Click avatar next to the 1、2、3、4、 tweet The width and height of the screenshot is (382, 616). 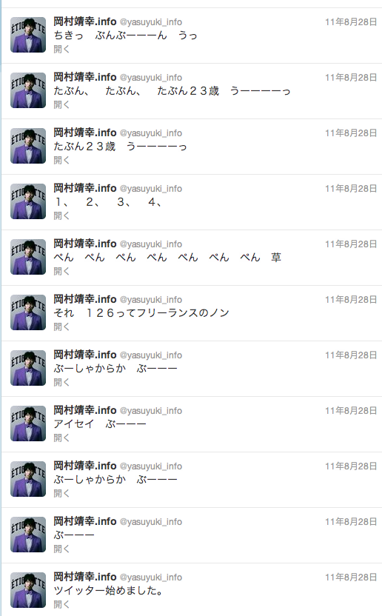point(28,201)
